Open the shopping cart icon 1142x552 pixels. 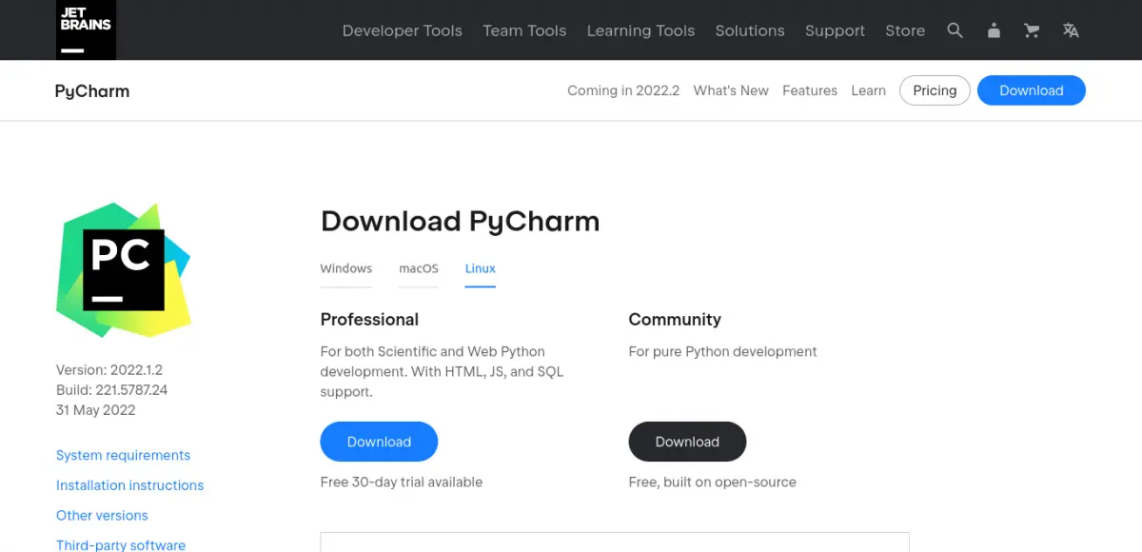[x=1032, y=30]
